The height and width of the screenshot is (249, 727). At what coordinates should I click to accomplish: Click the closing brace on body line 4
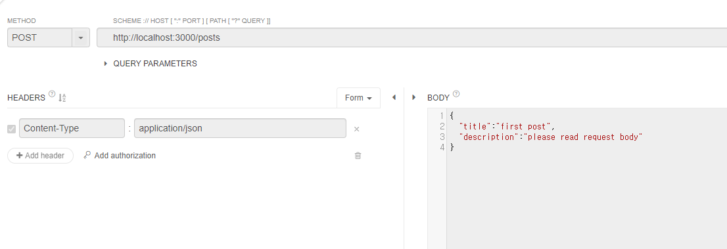(452, 147)
